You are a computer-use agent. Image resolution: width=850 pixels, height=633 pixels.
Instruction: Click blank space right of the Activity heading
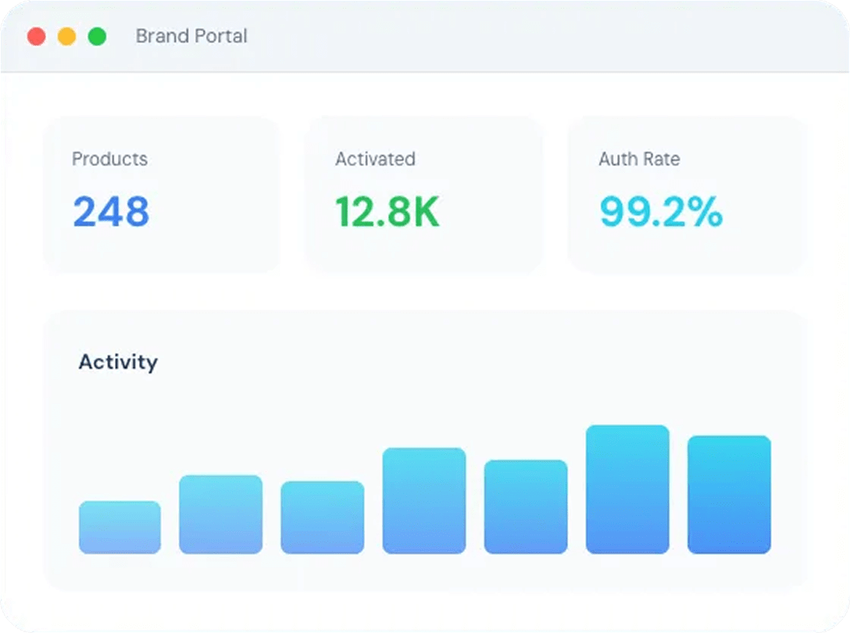click(x=469, y=362)
